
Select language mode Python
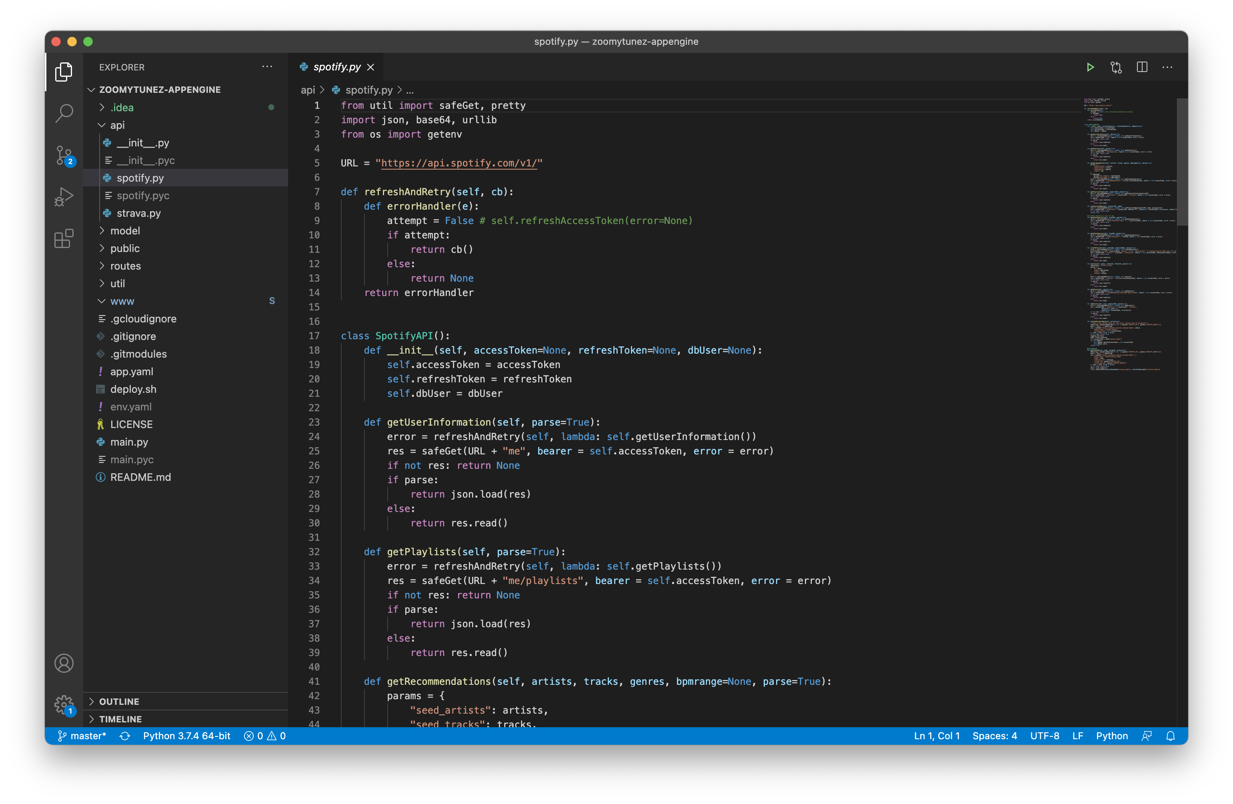pyautogui.click(x=1112, y=736)
